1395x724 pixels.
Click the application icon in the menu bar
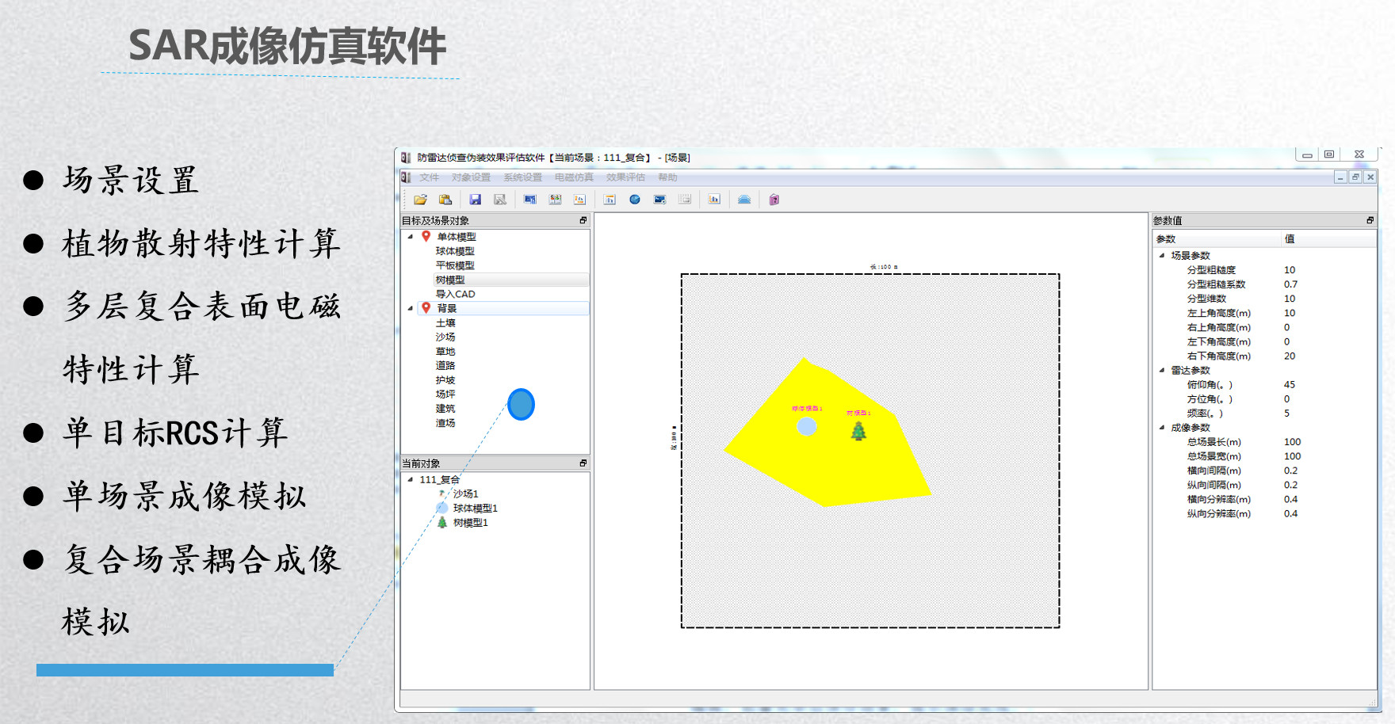tap(406, 177)
